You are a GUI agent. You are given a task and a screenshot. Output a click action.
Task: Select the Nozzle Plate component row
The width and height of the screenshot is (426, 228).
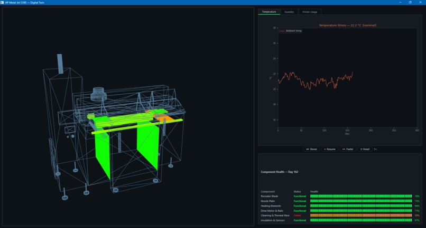[x=340, y=201]
